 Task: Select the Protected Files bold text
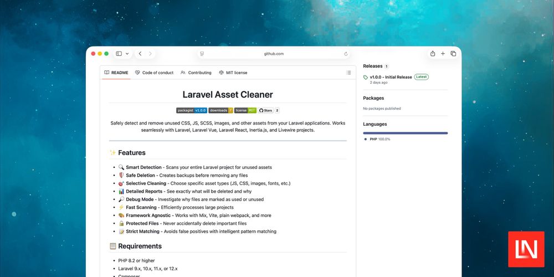(x=142, y=223)
